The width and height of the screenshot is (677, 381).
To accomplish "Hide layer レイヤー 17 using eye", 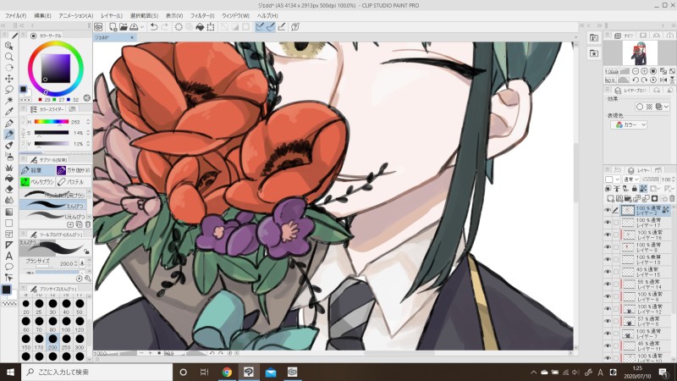I will [x=608, y=223].
